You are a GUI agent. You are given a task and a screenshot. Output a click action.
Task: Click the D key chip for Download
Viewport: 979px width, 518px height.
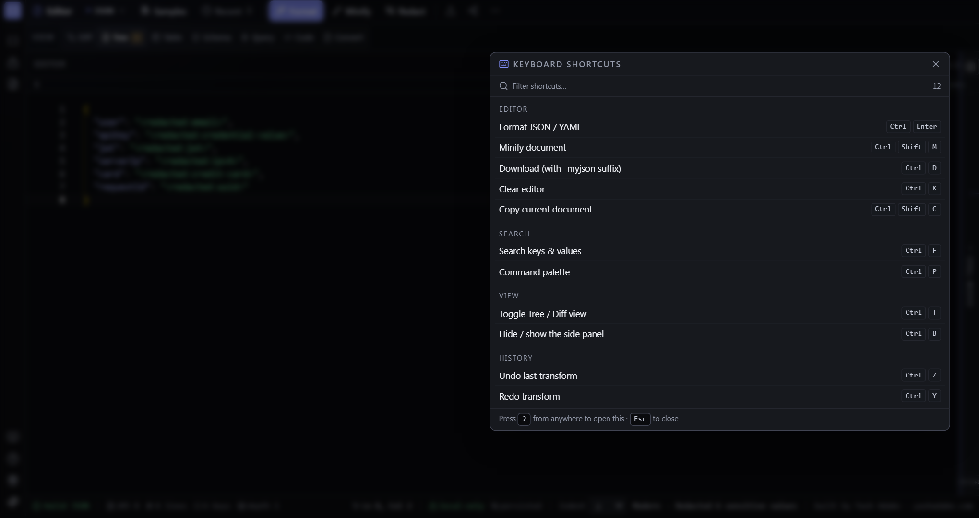934,168
